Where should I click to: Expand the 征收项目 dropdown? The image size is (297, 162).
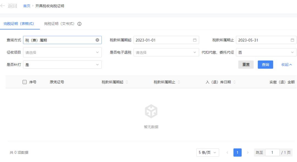[x=62, y=52]
